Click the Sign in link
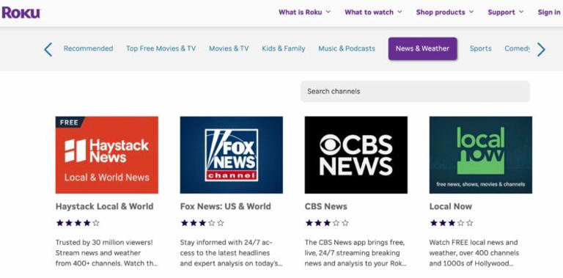The height and width of the screenshot is (278, 563). pyautogui.click(x=549, y=12)
